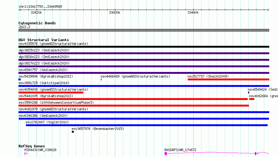Select the dgv3825n223 purple variant bar

tap(144, 53)
